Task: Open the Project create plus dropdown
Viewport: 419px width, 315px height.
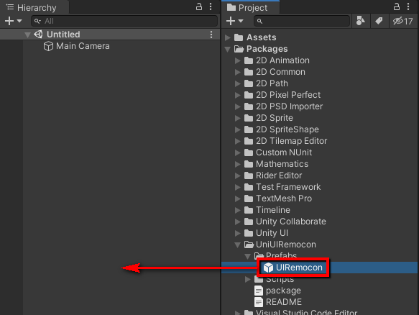Action: click(x=234, y=21)
